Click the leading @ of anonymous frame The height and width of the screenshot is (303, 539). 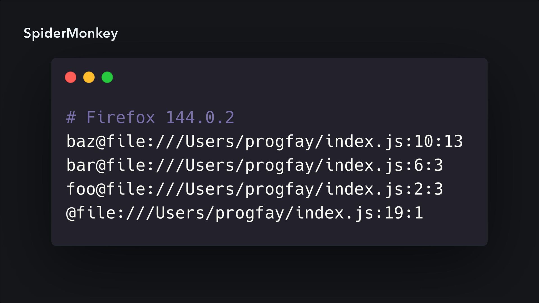pyautogui.click(x=71, y=213)
